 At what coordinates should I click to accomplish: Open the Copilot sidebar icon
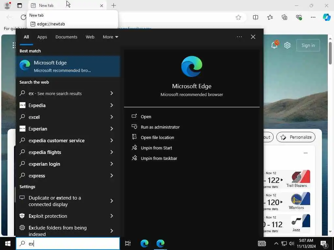pos(326,17)
